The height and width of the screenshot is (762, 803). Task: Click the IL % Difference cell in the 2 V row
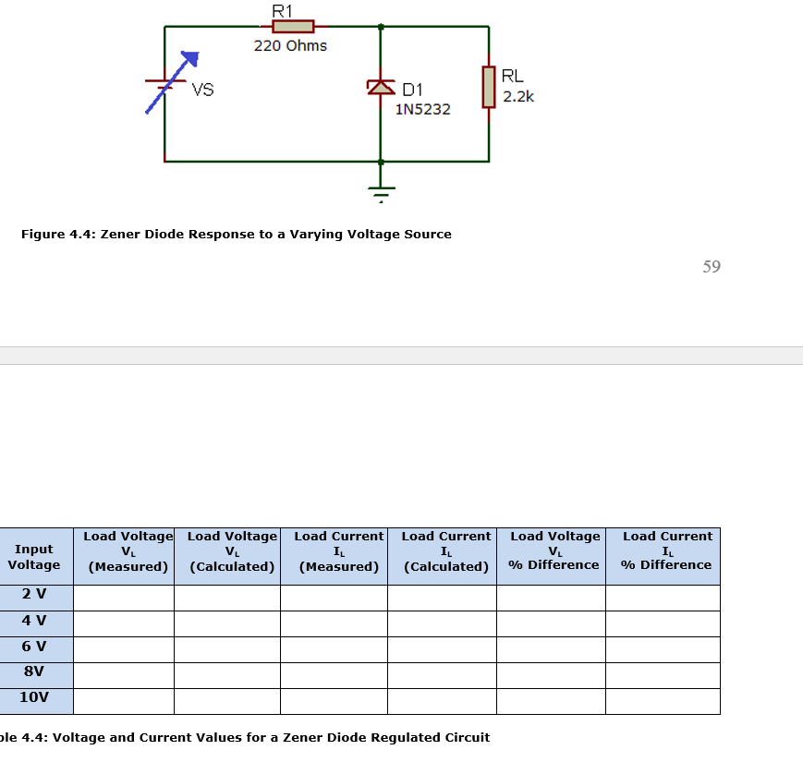(x=663, y=598)
